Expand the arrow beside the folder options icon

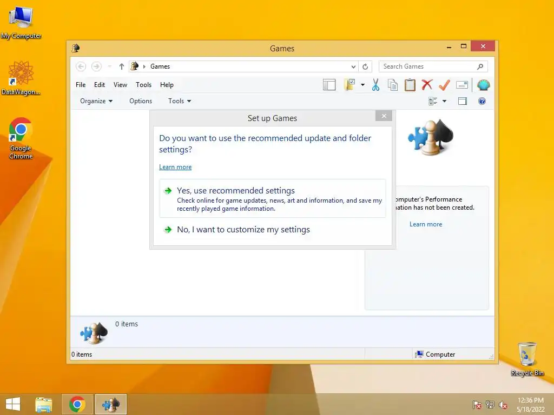point(362,85)
